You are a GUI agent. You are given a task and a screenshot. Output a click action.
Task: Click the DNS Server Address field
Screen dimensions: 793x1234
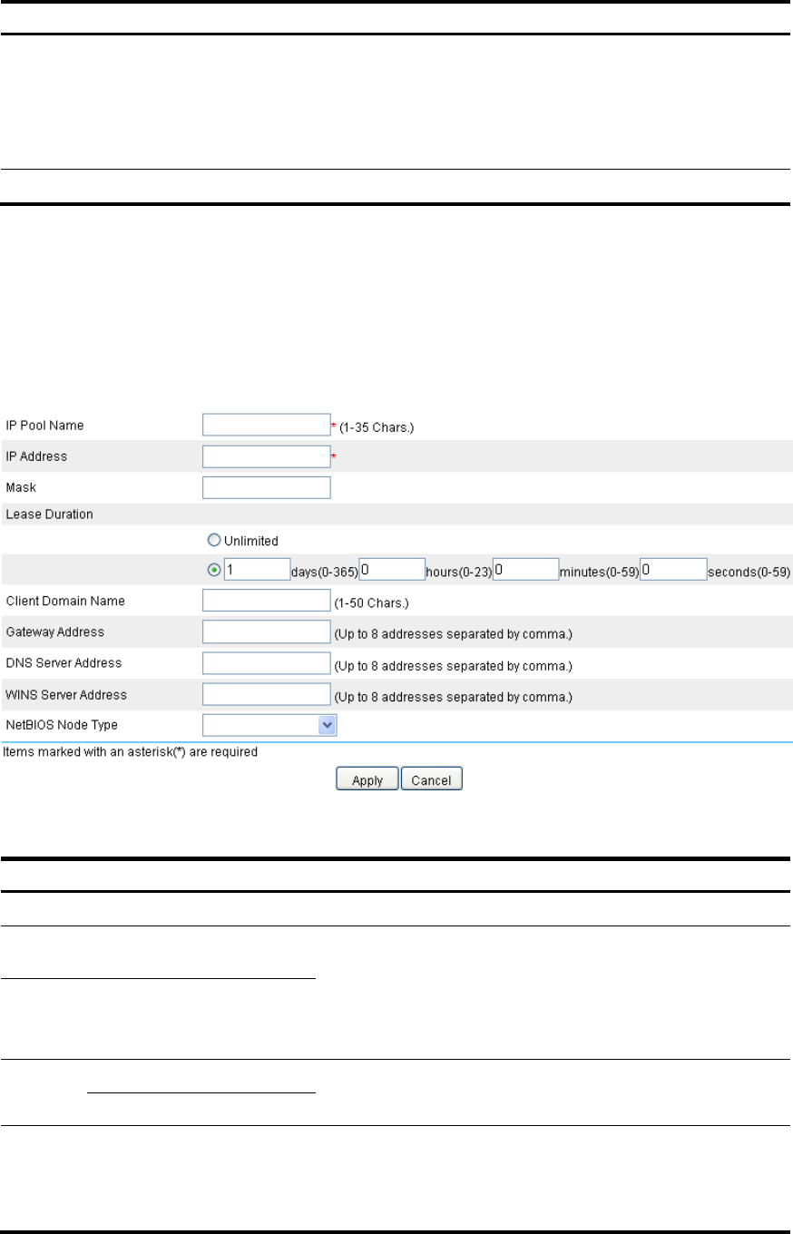[x=266, y=663]
